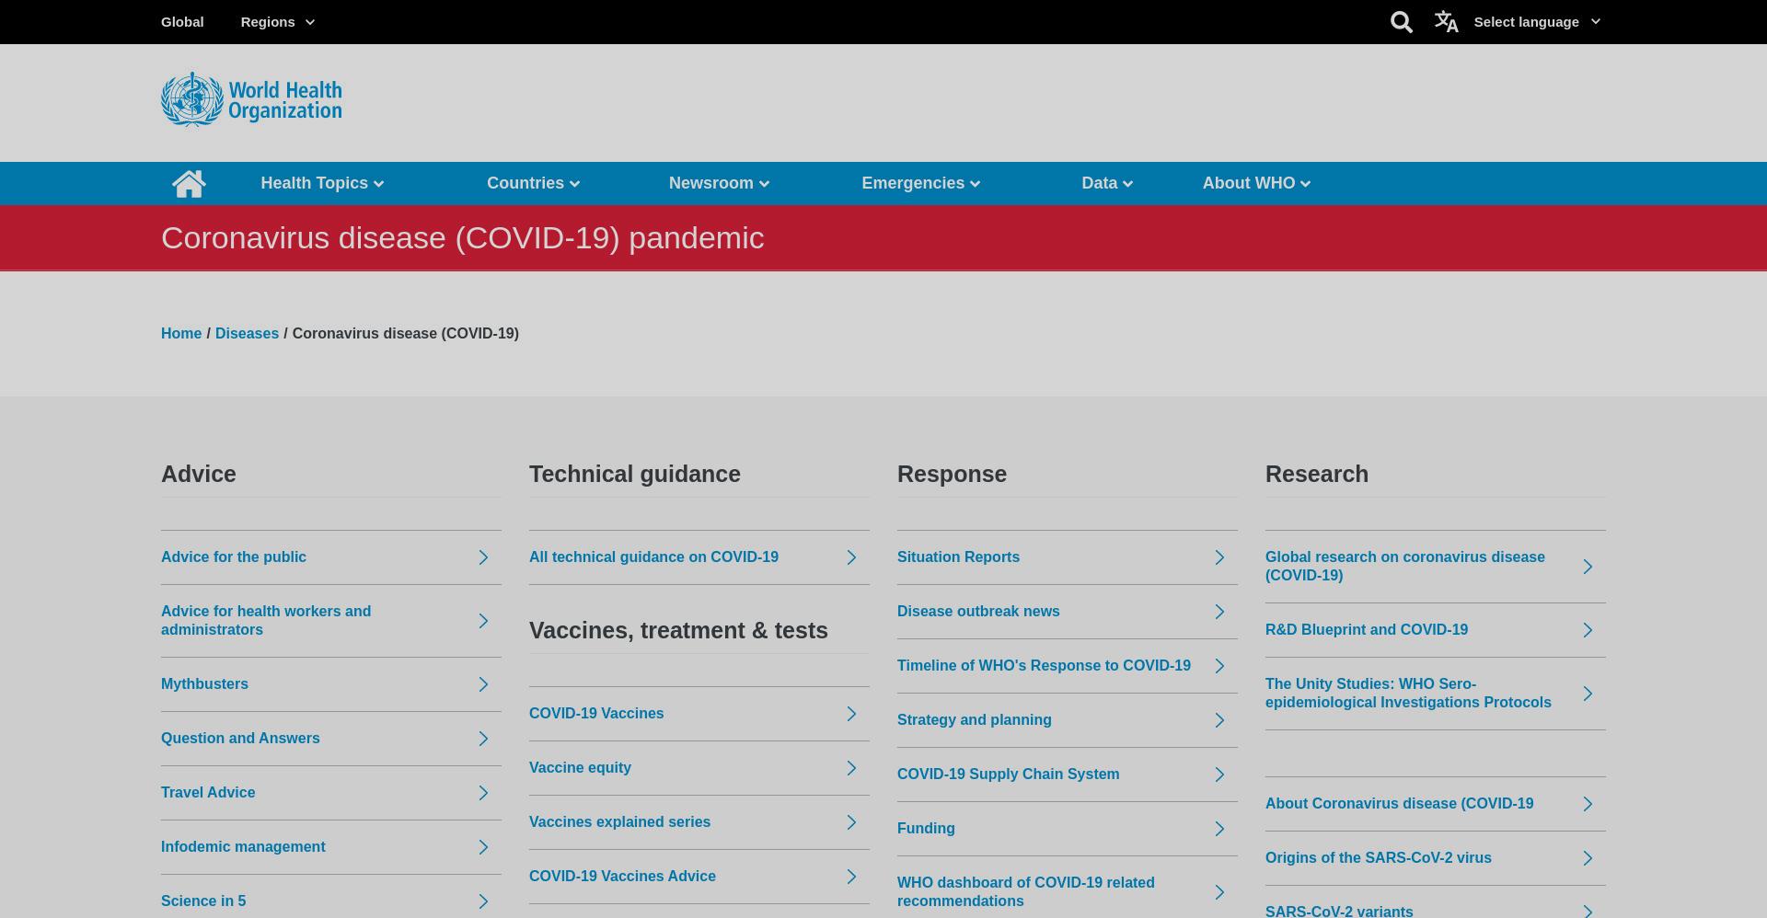Expand the Health Topics menu
Viewport: 1767px width, 918px height.
click(322, 183)
